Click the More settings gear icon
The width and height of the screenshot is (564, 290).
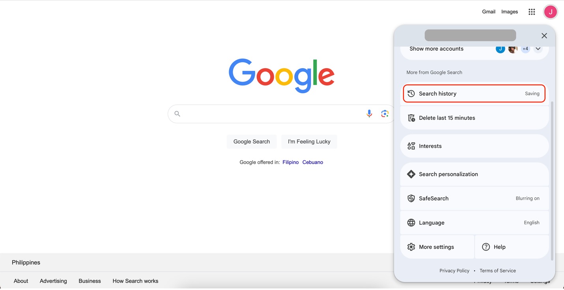pos(411,247)
